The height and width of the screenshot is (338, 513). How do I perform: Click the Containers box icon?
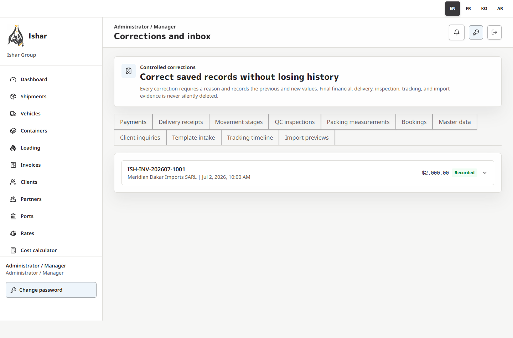coord(13,131)
